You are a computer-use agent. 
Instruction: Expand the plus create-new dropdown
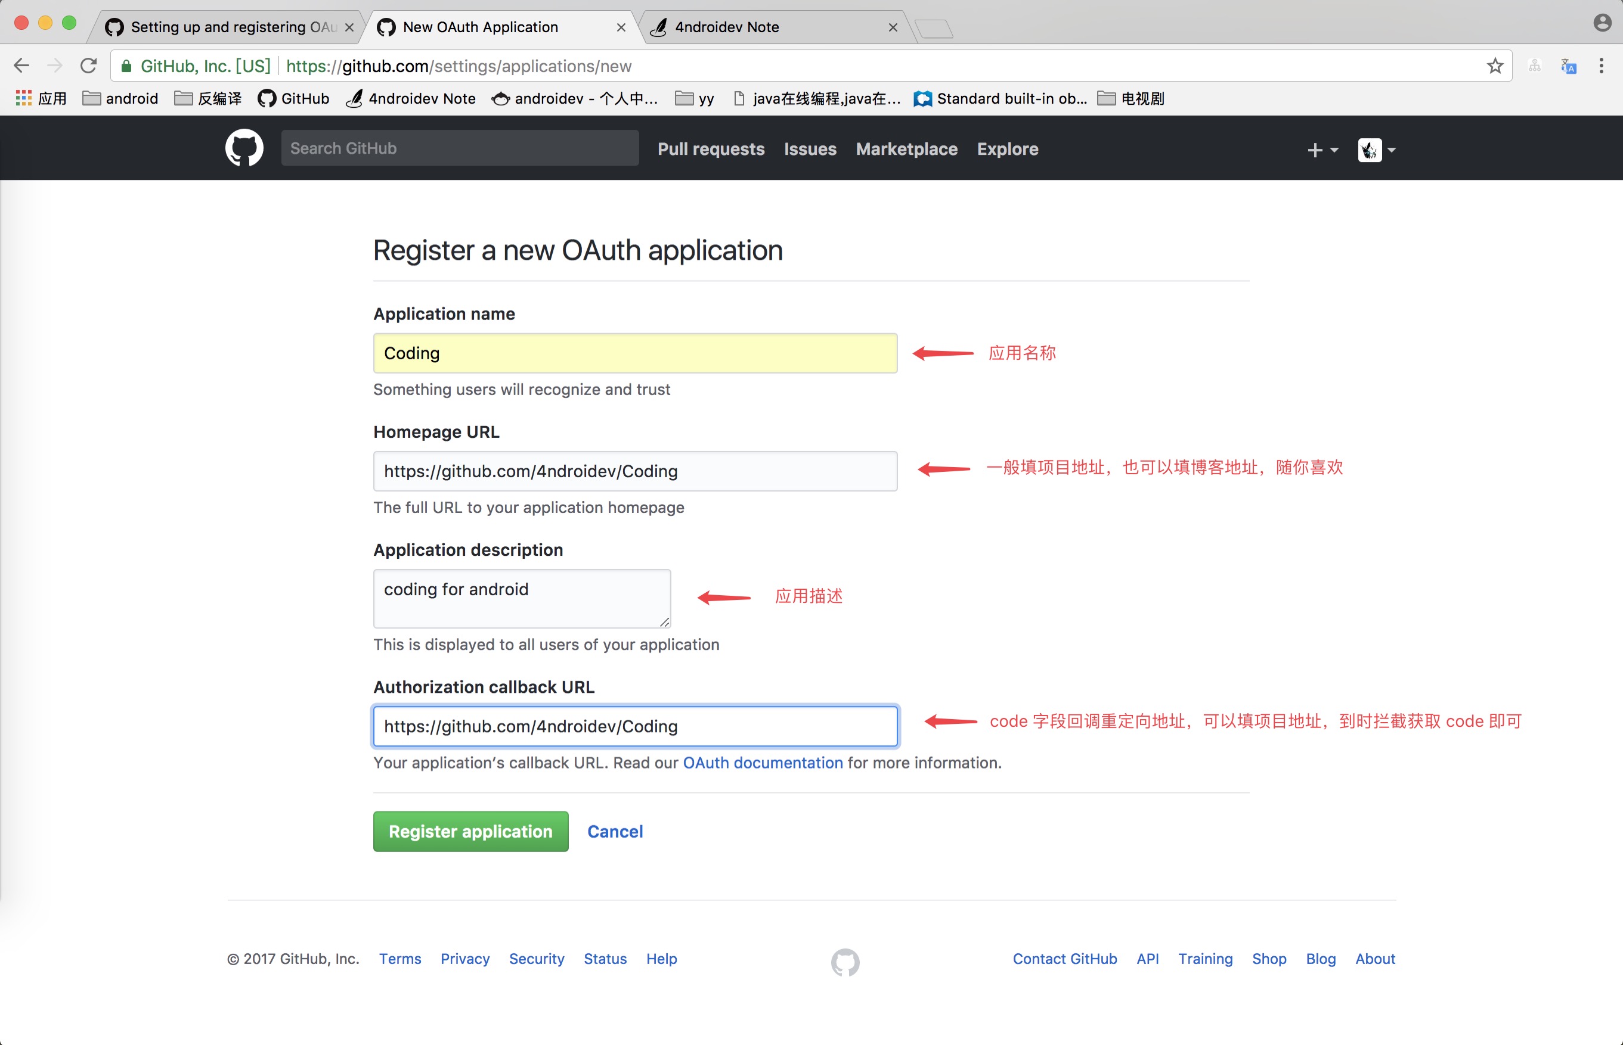pyautogui.click(x=1322, y=150)
